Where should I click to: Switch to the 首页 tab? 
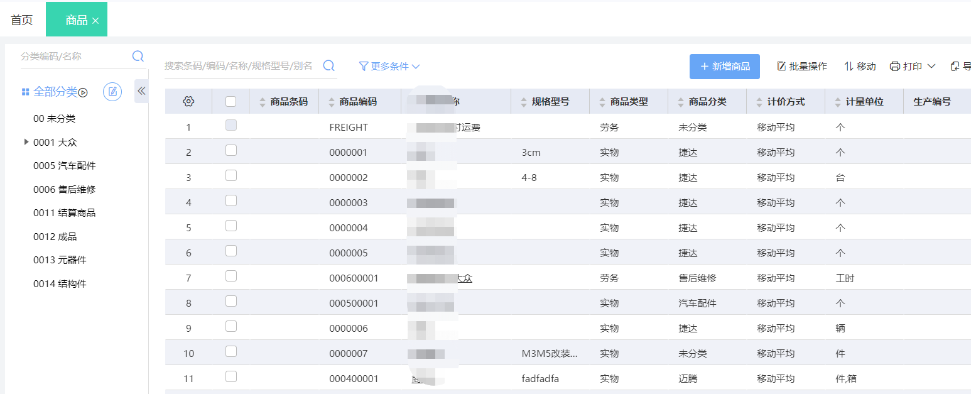click(22, 20)
